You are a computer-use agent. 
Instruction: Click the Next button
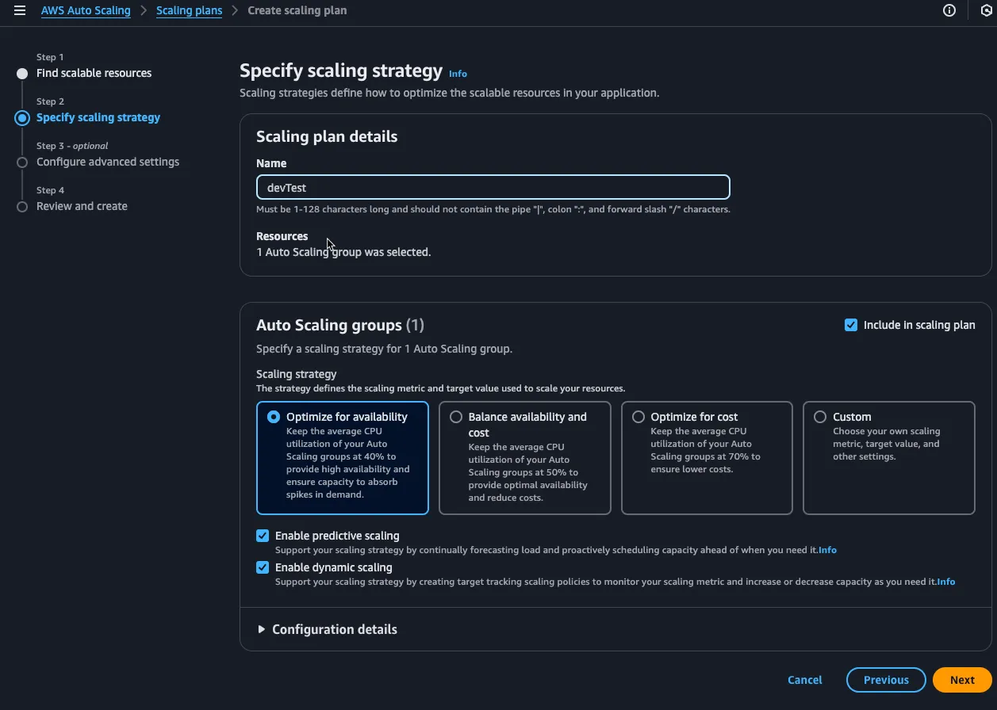[x=962, y=680]
